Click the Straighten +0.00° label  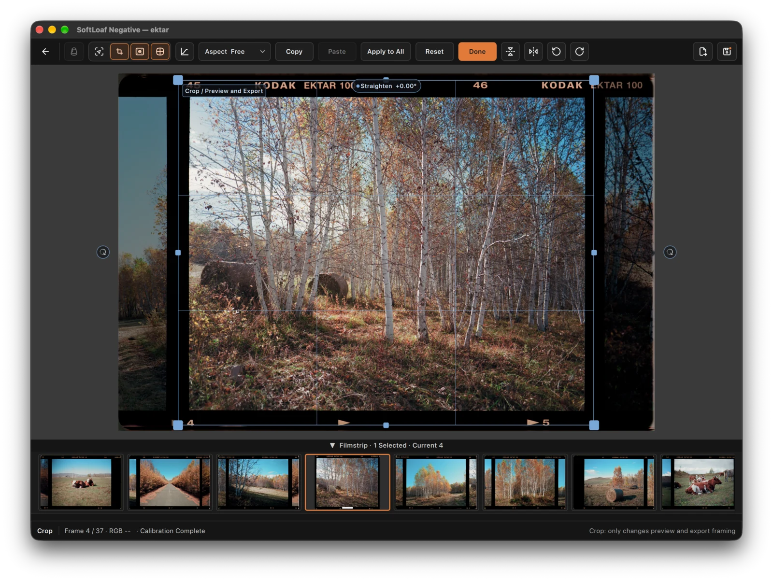(x=387, y=86)
